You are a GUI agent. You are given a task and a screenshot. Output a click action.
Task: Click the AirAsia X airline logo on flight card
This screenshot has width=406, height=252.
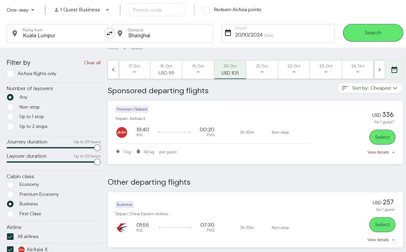tap(122, 132)
